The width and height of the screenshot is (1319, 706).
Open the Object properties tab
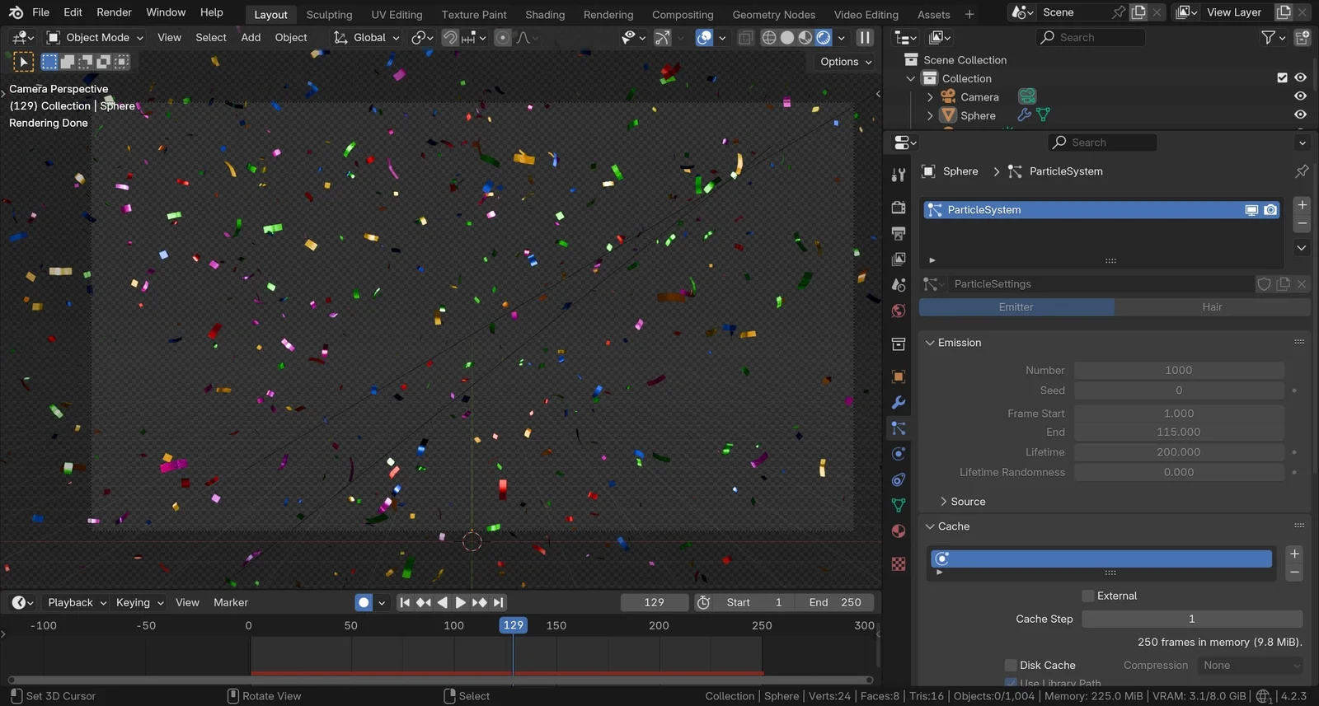[x=899, y=376]
